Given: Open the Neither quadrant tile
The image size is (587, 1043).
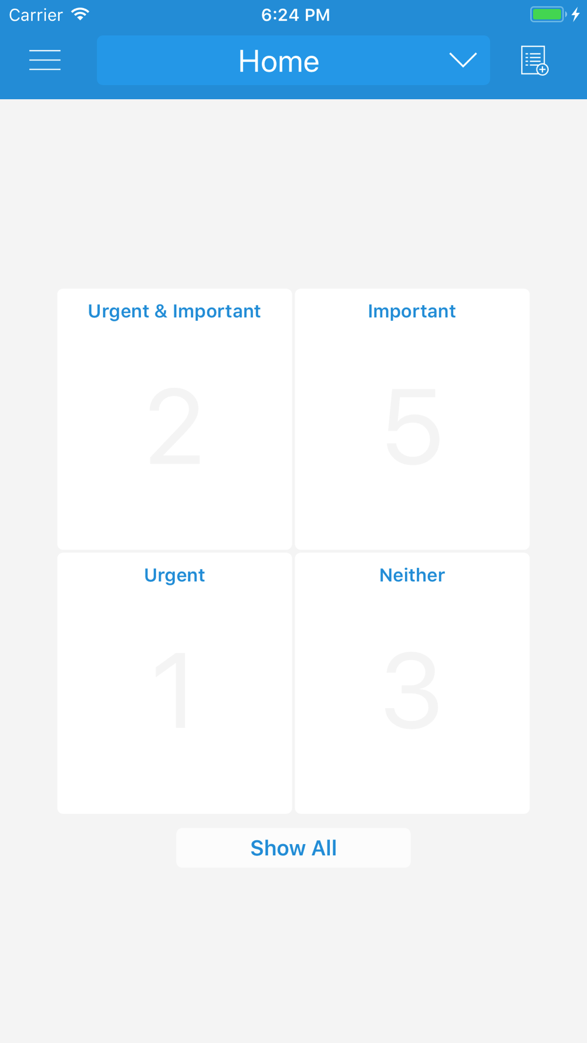Looking at the screenshot, I should (x=412, y=683).
